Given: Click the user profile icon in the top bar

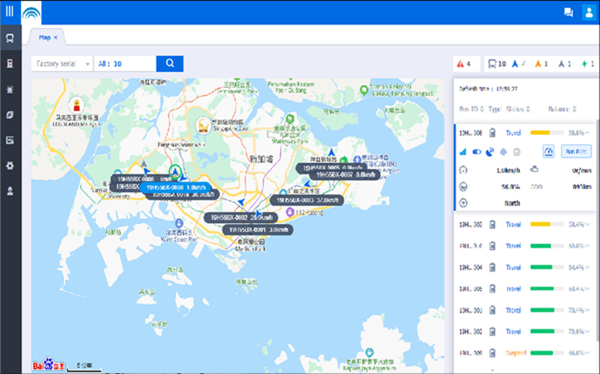Looking at the screenshot, I should (x=589, y=12).
